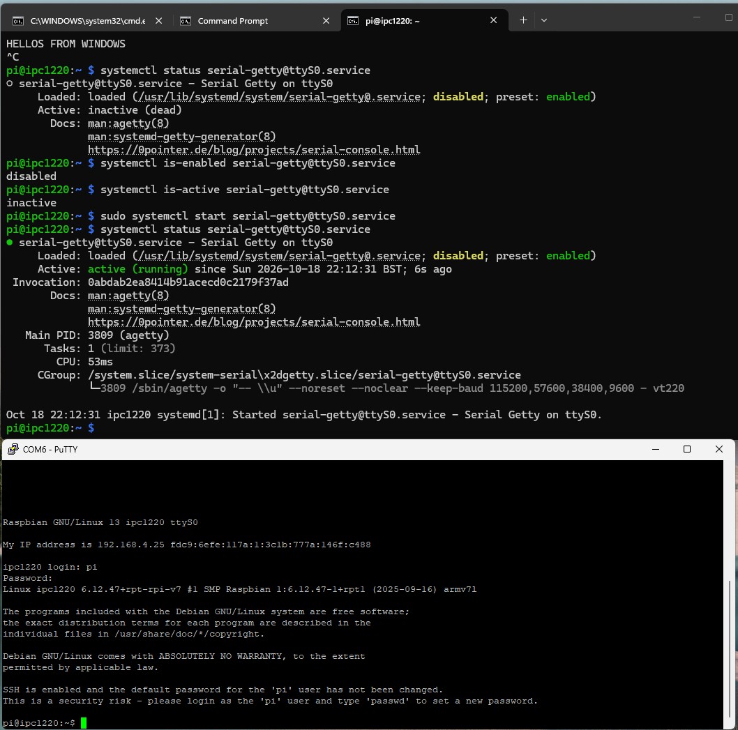Screen dimensions: 738x730
Task: Click the green active status dot
Action: [x=9, y=243]
